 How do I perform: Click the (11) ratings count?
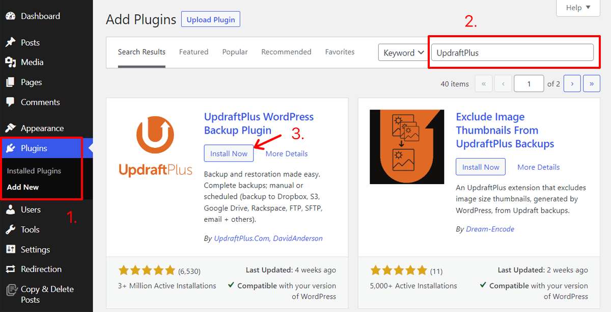437,271
